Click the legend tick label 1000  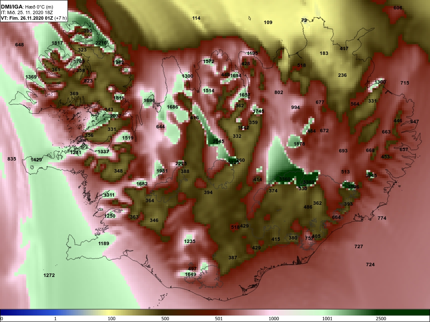[x=273, y=319]
